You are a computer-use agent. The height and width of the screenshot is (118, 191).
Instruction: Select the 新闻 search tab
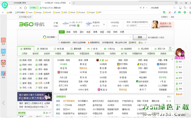click(68, 32)
